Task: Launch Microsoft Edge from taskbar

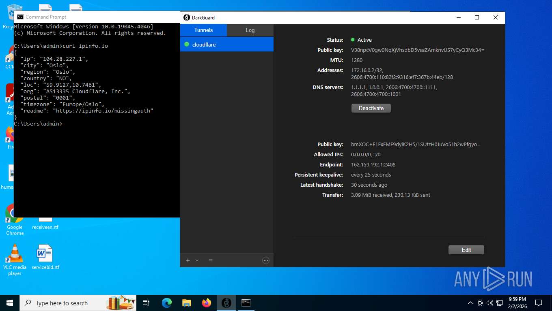Action: tap(167, 303)
